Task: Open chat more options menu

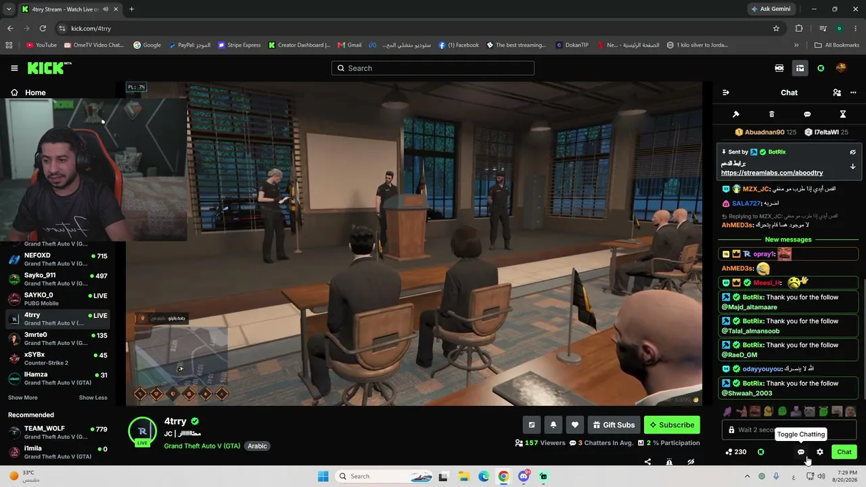Action: [x=853, y=93]
